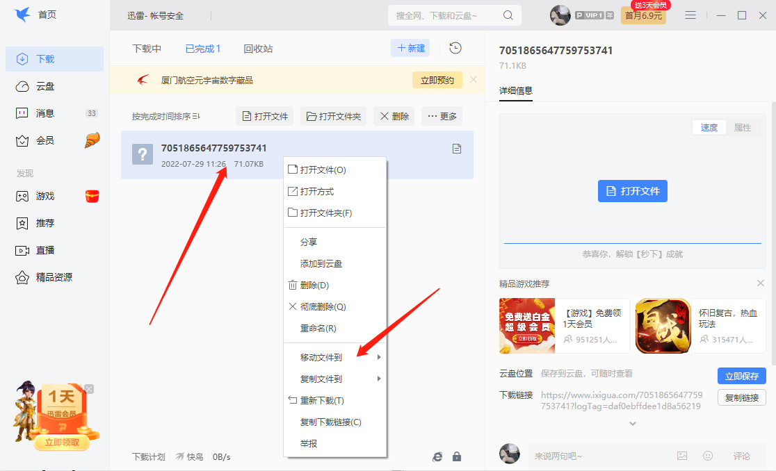Open the 更多 dropdown in toolbar
Image resolution: width=776 pixels, height=471 pixels.
pos(442,116)
